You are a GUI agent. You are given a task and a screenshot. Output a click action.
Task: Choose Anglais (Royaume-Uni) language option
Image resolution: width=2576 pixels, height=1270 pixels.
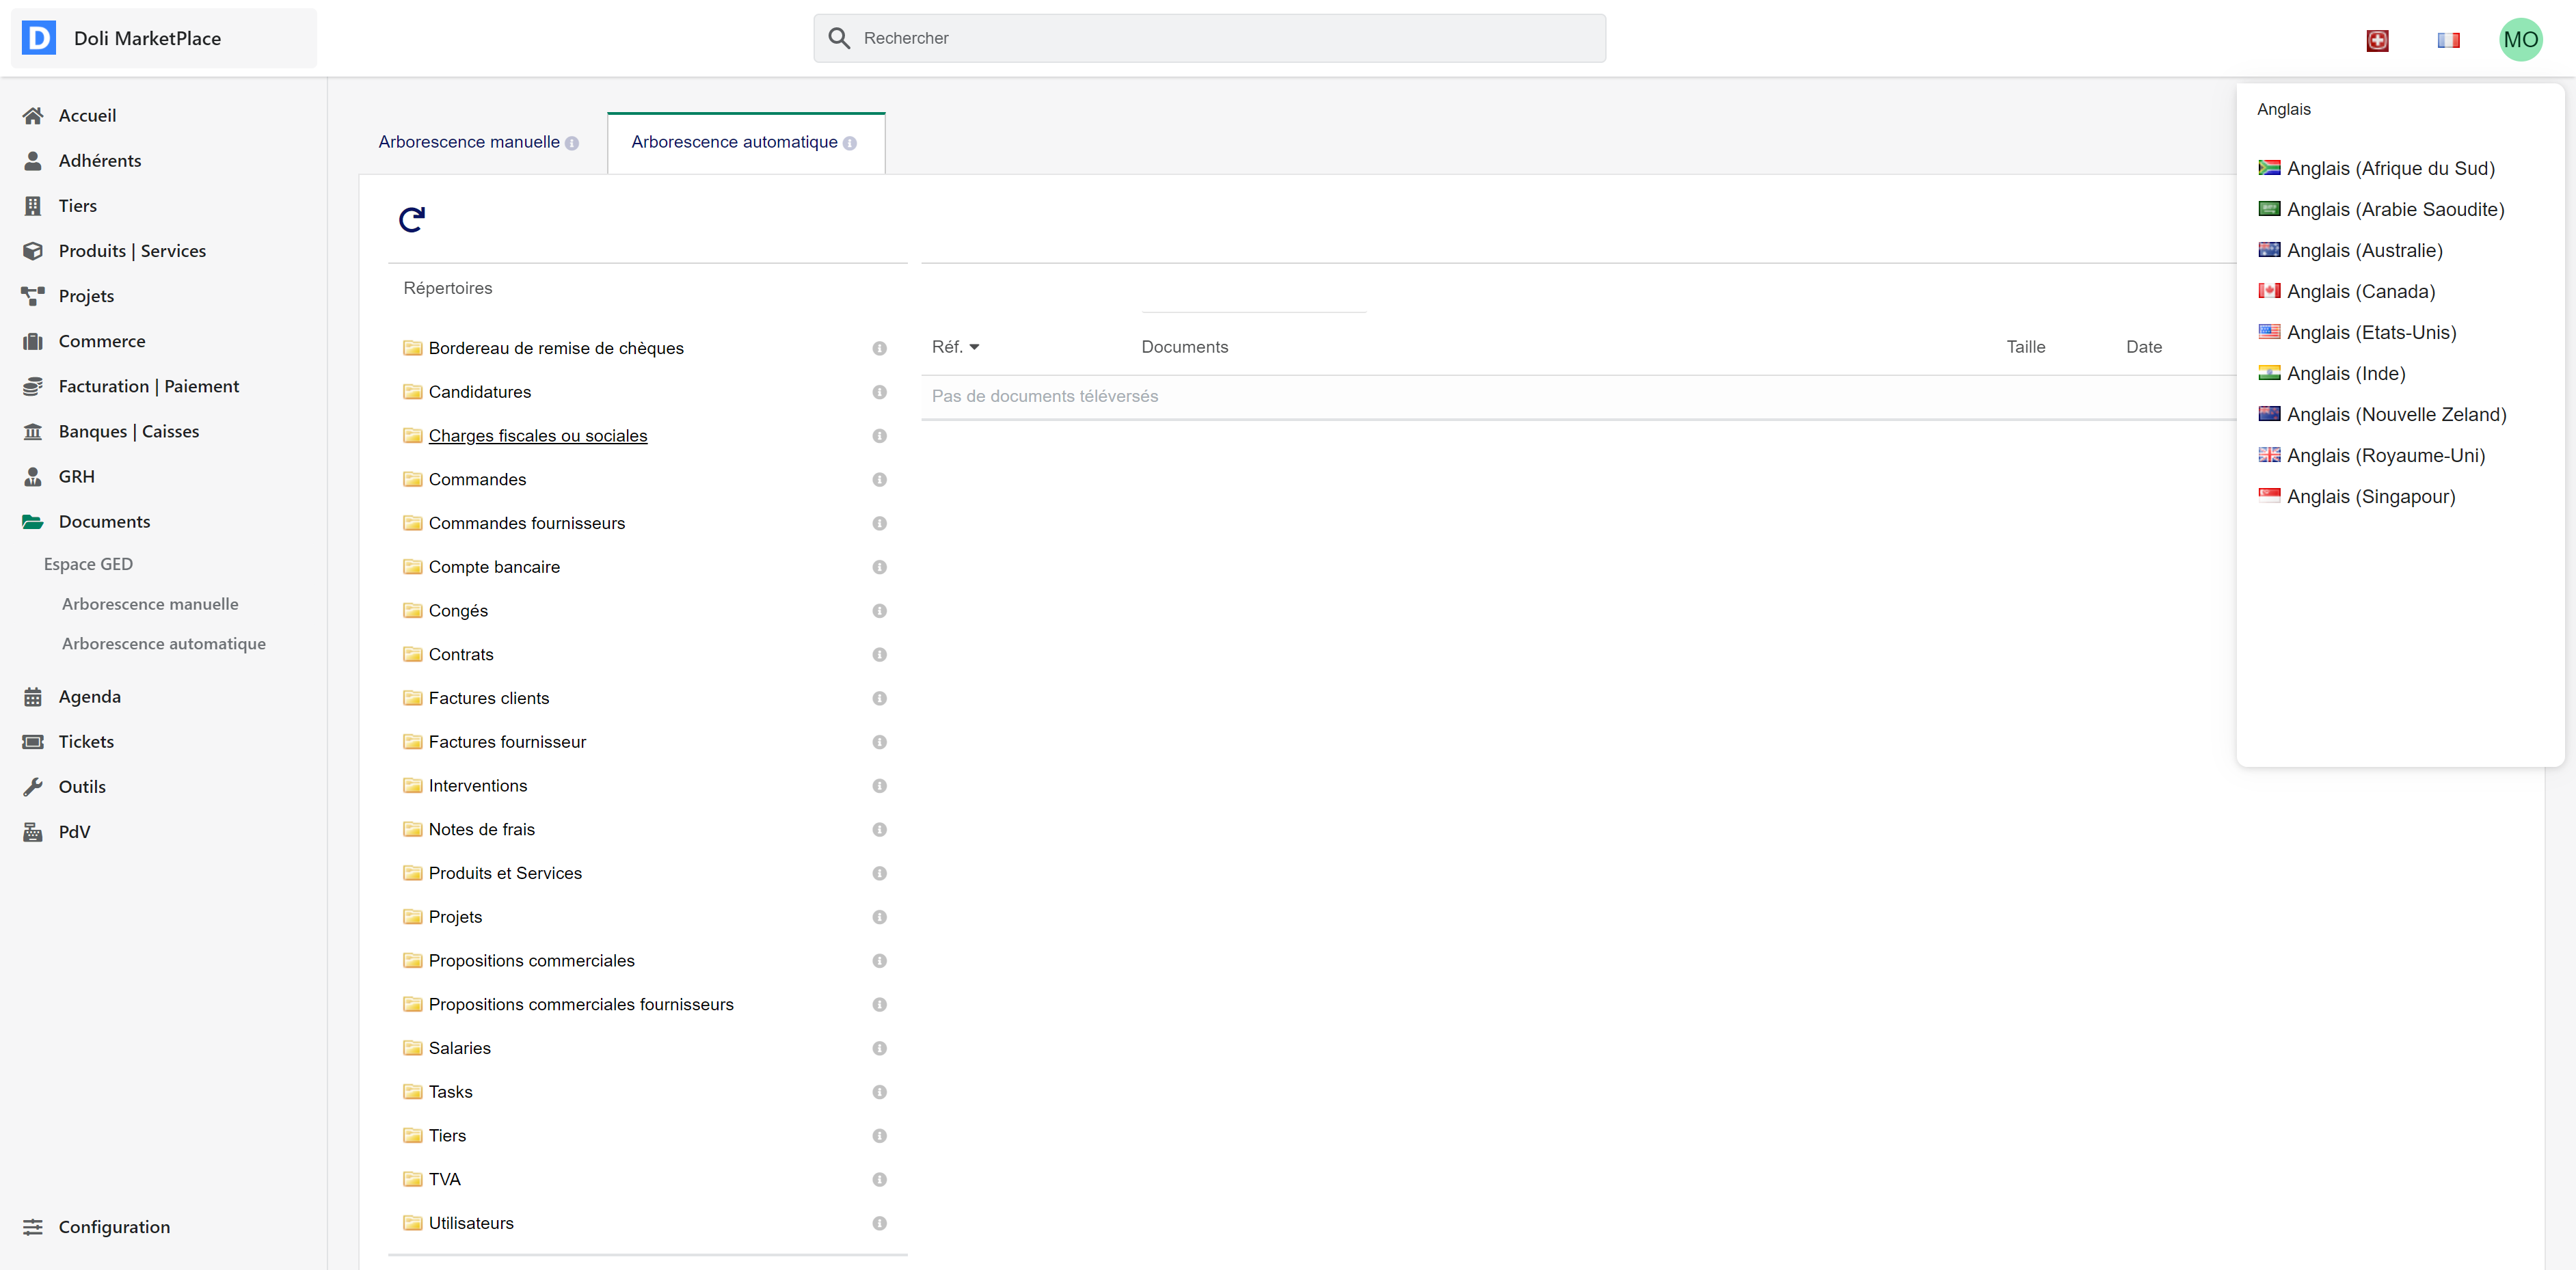(x=2385, y=455)
